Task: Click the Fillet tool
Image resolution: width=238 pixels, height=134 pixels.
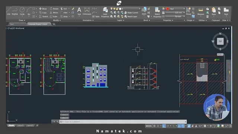Action: click(x=64, y=13)
